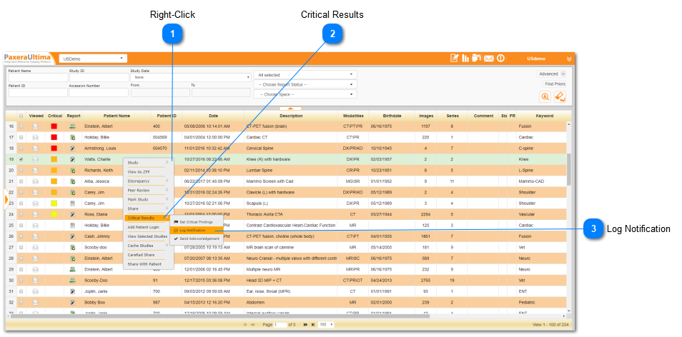Image resolution: width=682 pixels, height=337 pixels.
Task: Click the Accession Number input field
Action: tap(99, 93)
